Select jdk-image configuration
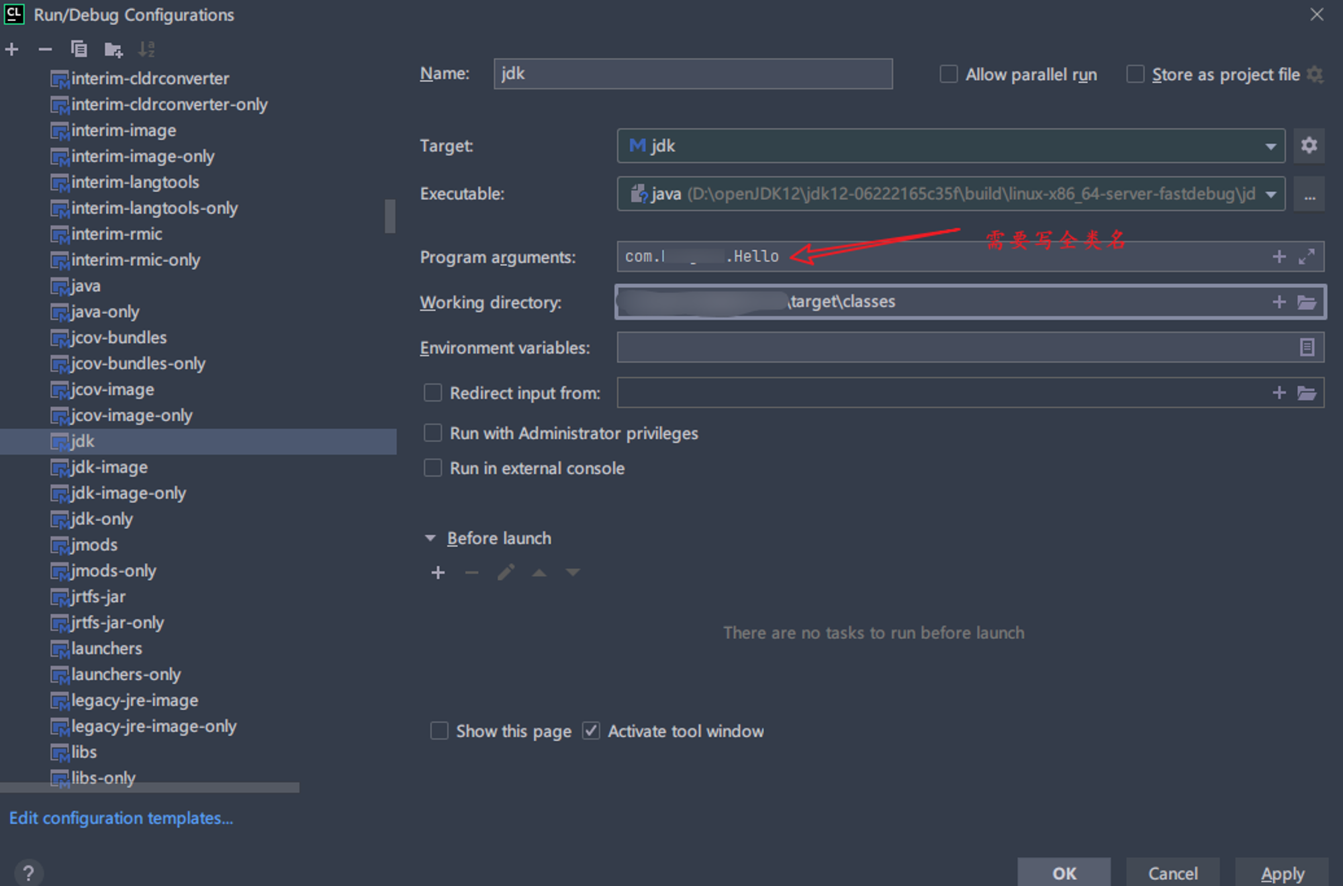The image size is (1343, 886). [109, 467]
